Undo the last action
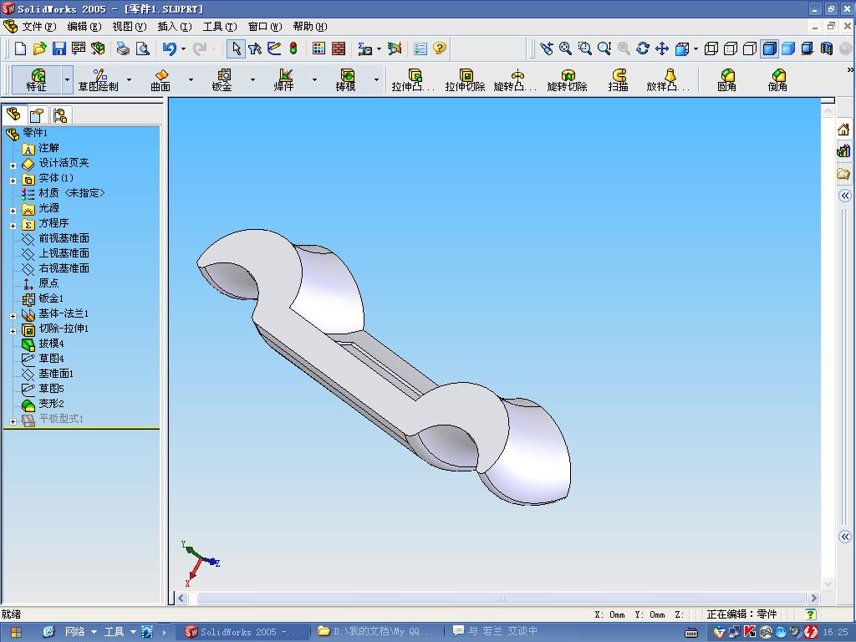The height and width of the screenshot is (642, 856). (x=169, y=48)
